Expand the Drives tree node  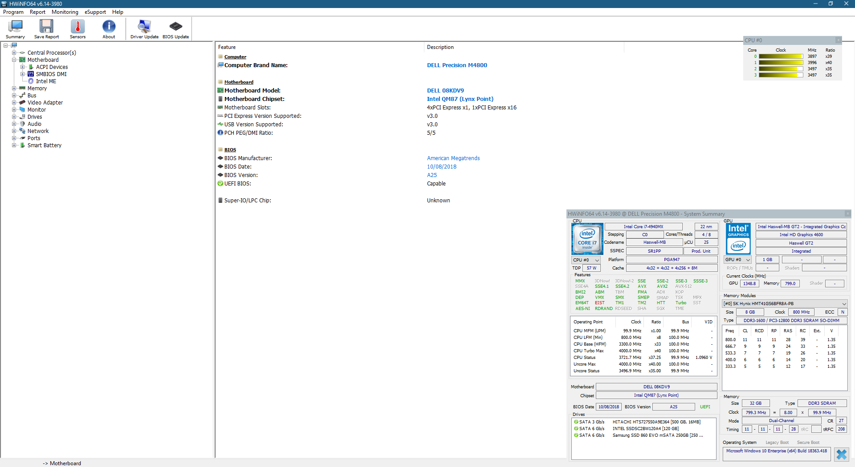click(x=14, y=117)
